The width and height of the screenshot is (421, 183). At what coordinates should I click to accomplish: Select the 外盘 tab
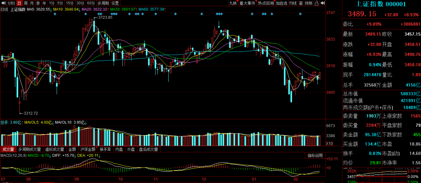131,149
